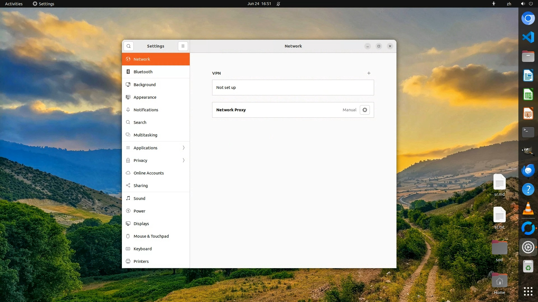Open Network Proxy gear settings
The height and width of the screenshot is (302, 538).
click(x=365, y=110)
